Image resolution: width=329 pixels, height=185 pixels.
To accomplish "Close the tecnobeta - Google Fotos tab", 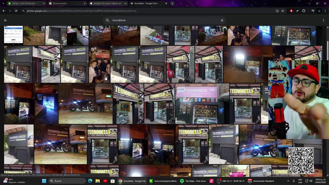I will [x=166, y=3].
